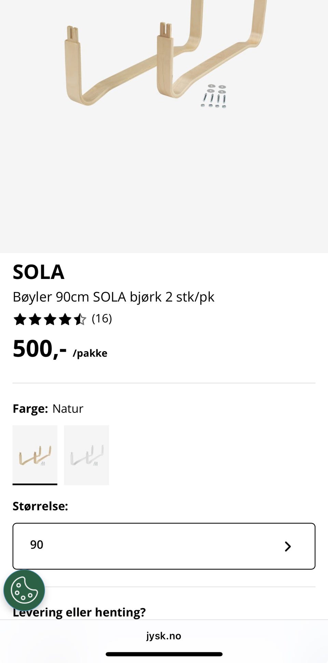Image resolution: width=328 pixels, height=663 pixels.
Task: Tap the jysk.no address bar
Action: (164, 636)
